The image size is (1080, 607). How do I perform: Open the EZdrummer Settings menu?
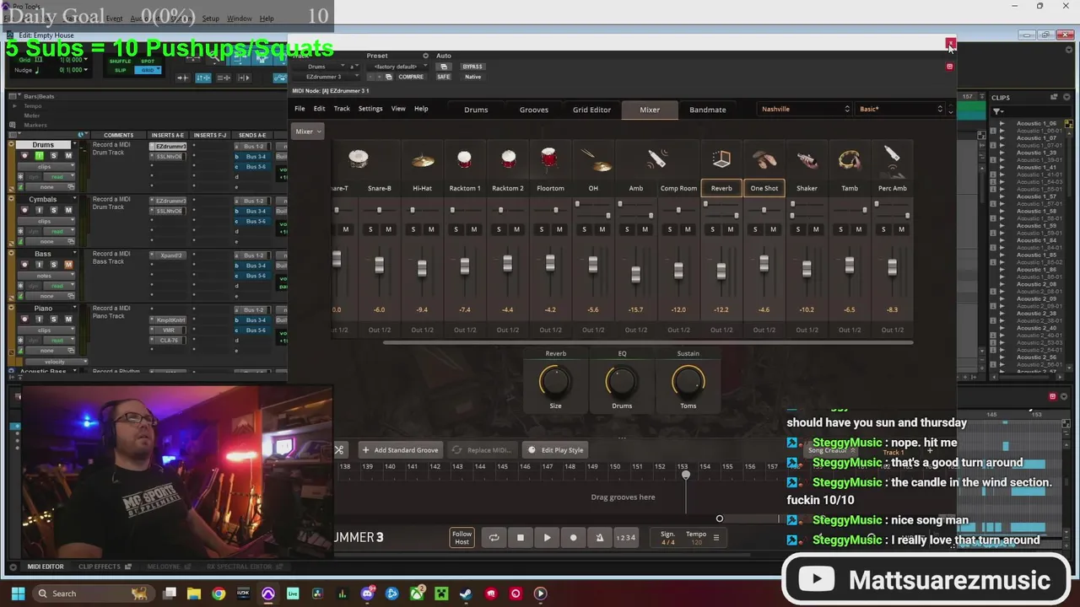click(370, 109)
